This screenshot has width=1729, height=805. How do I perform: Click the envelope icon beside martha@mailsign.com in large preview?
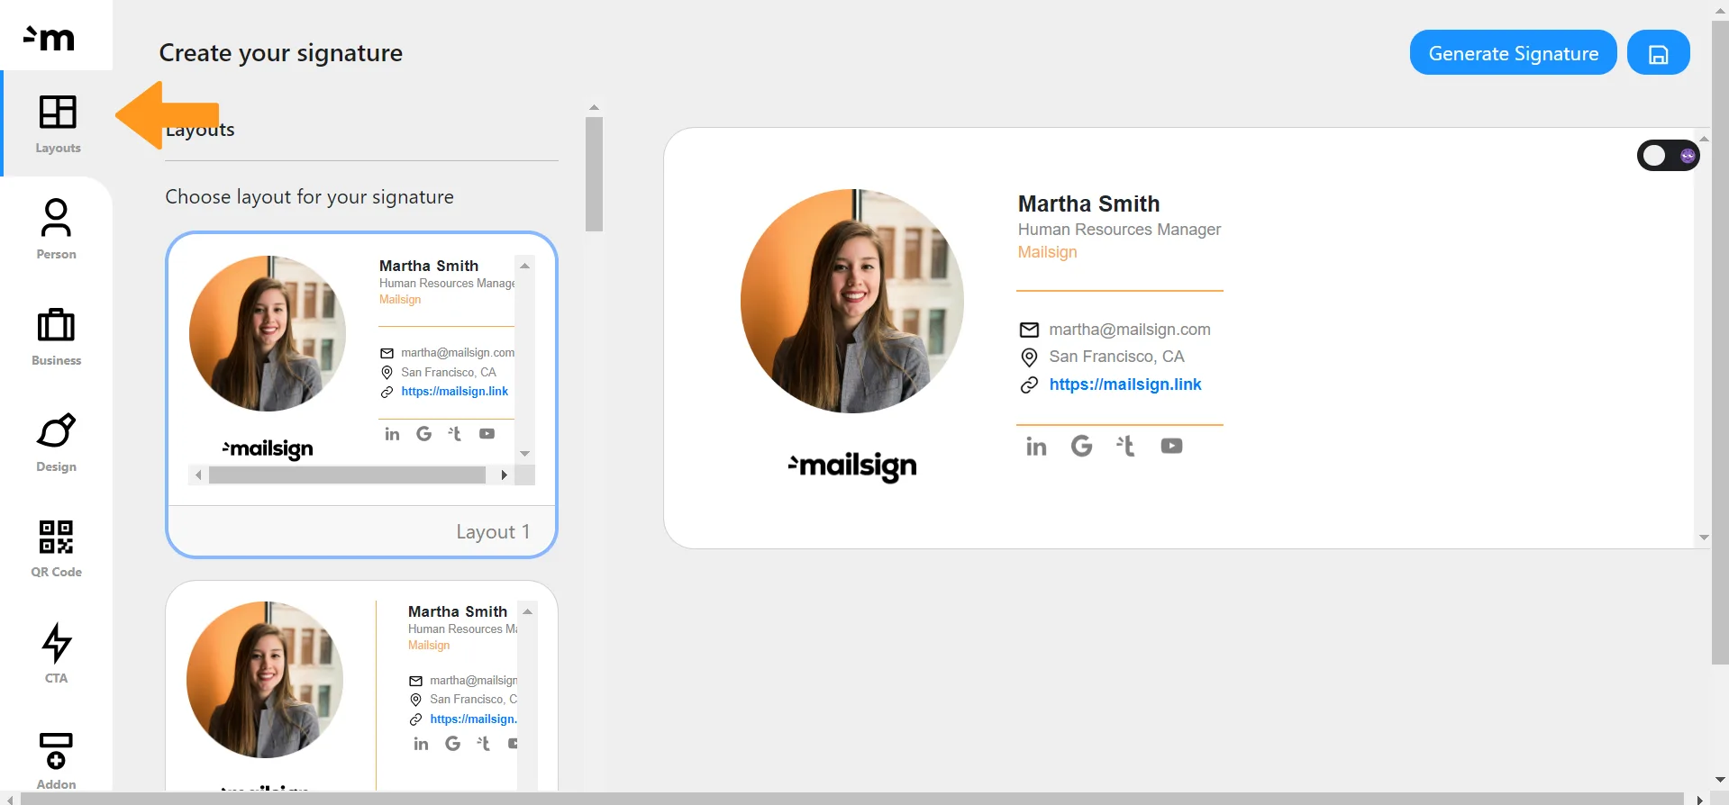(x=1029, y=330)
